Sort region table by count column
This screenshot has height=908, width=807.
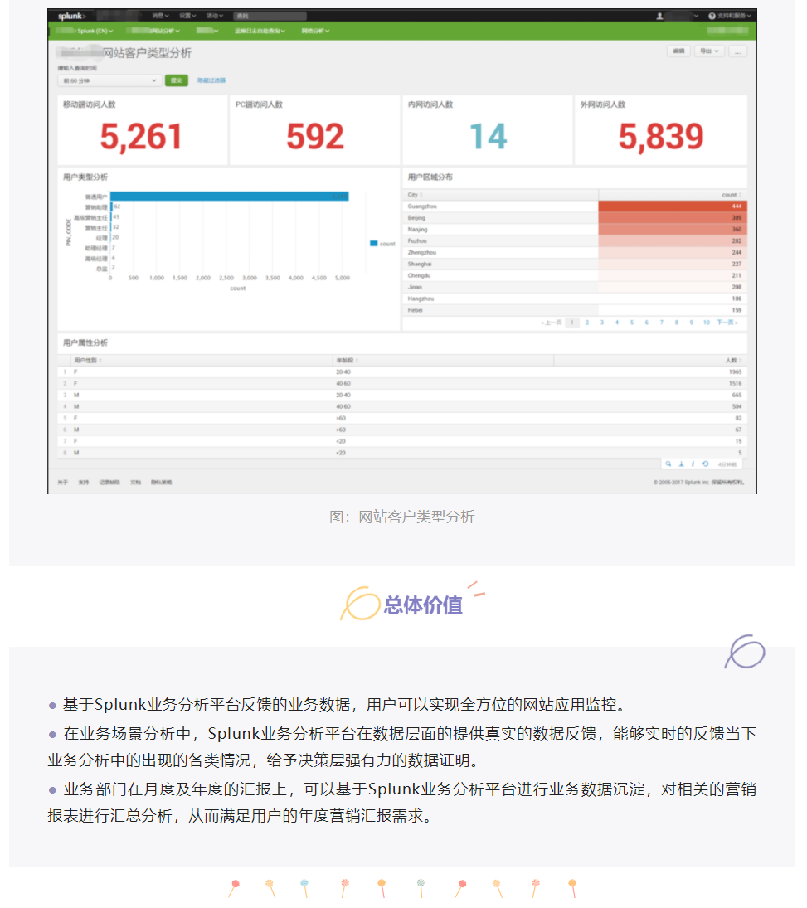(731, 195)
